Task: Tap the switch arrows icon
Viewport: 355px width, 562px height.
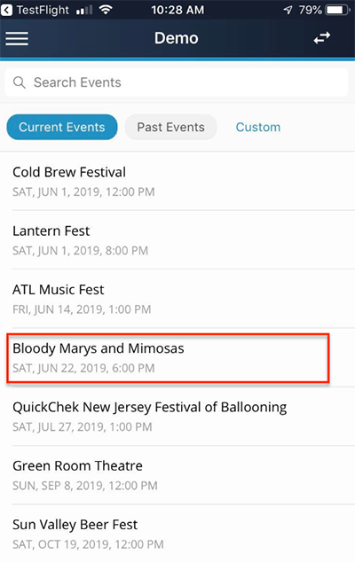Action: (321, 38)
